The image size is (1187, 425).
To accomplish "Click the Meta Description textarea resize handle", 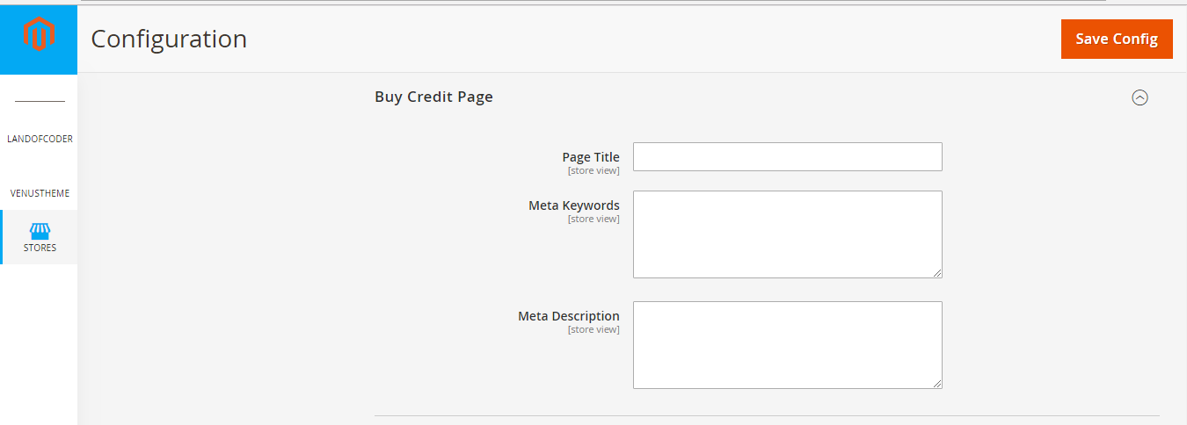I will 937,384.
